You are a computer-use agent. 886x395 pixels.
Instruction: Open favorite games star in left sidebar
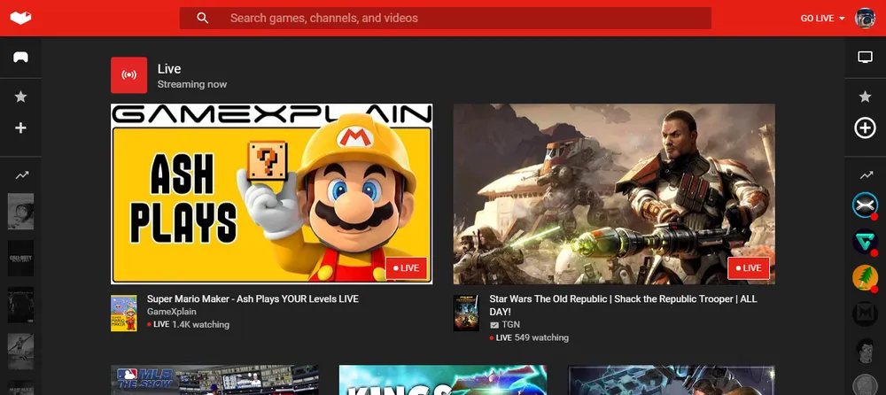pos(20,97)
